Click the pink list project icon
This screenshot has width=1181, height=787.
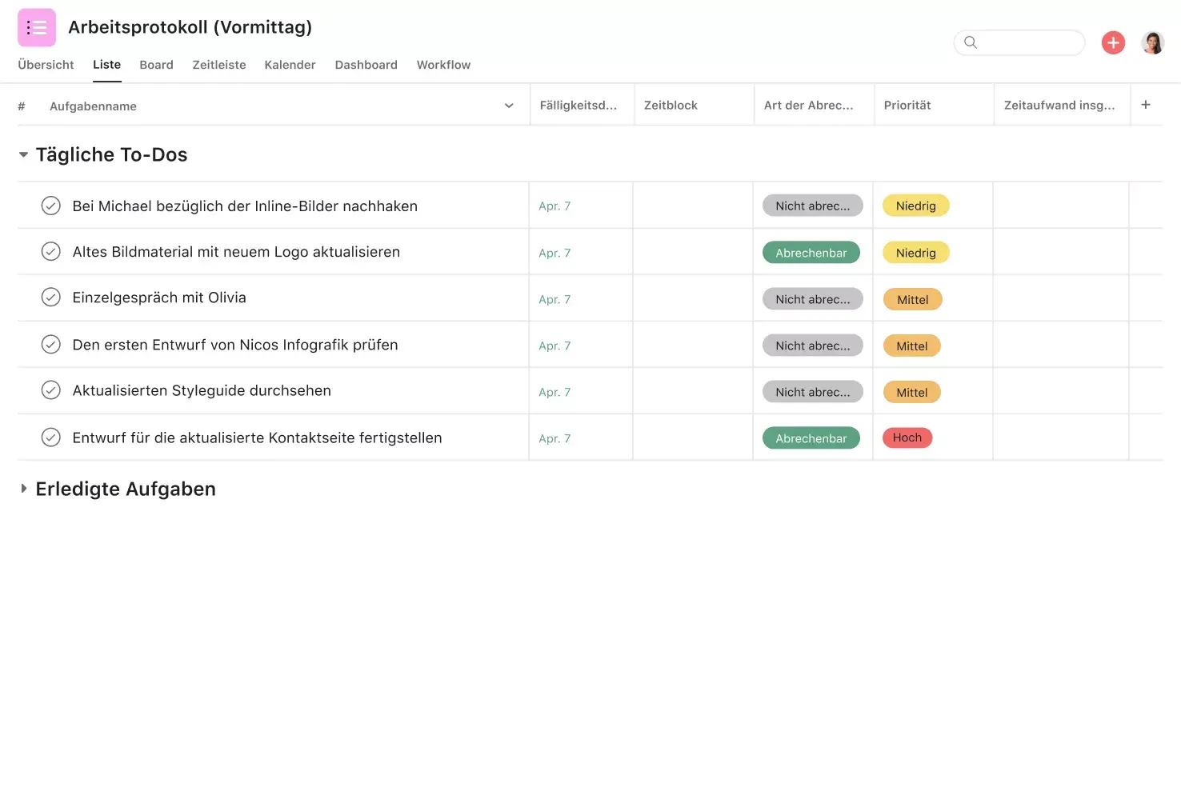pyautogui.click(x=37, y=28)
